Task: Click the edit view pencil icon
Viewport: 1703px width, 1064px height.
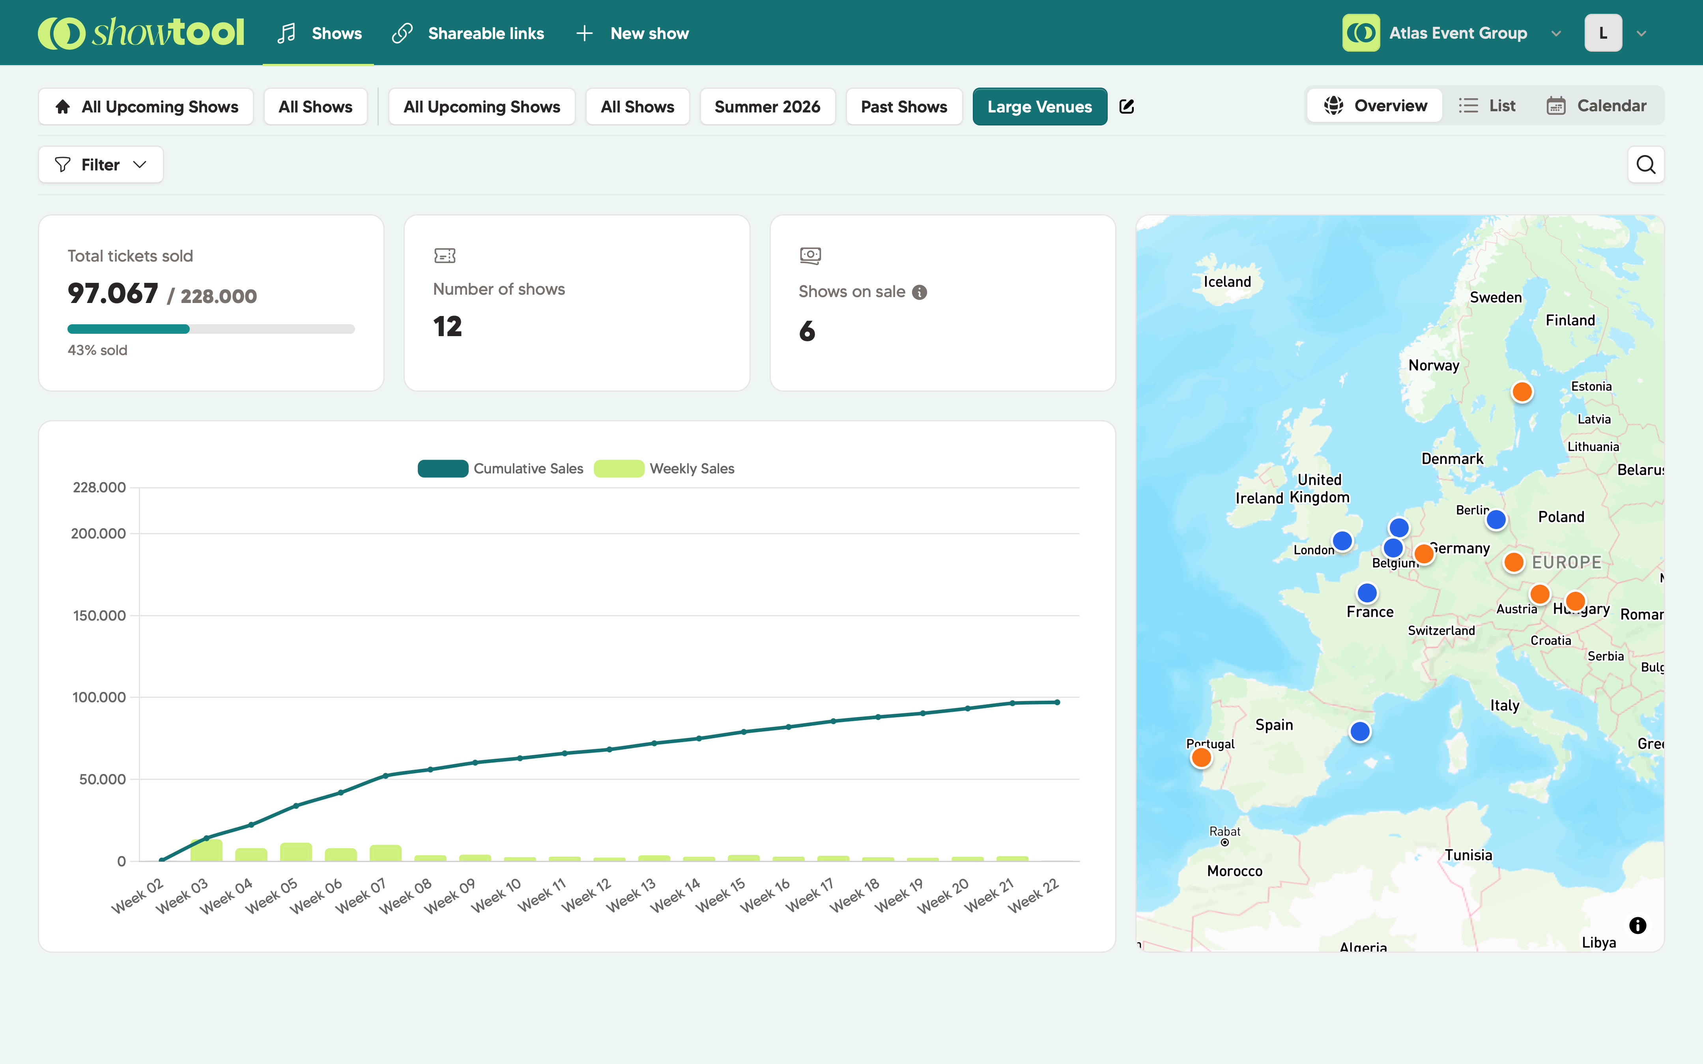Action: point(1127,106)
